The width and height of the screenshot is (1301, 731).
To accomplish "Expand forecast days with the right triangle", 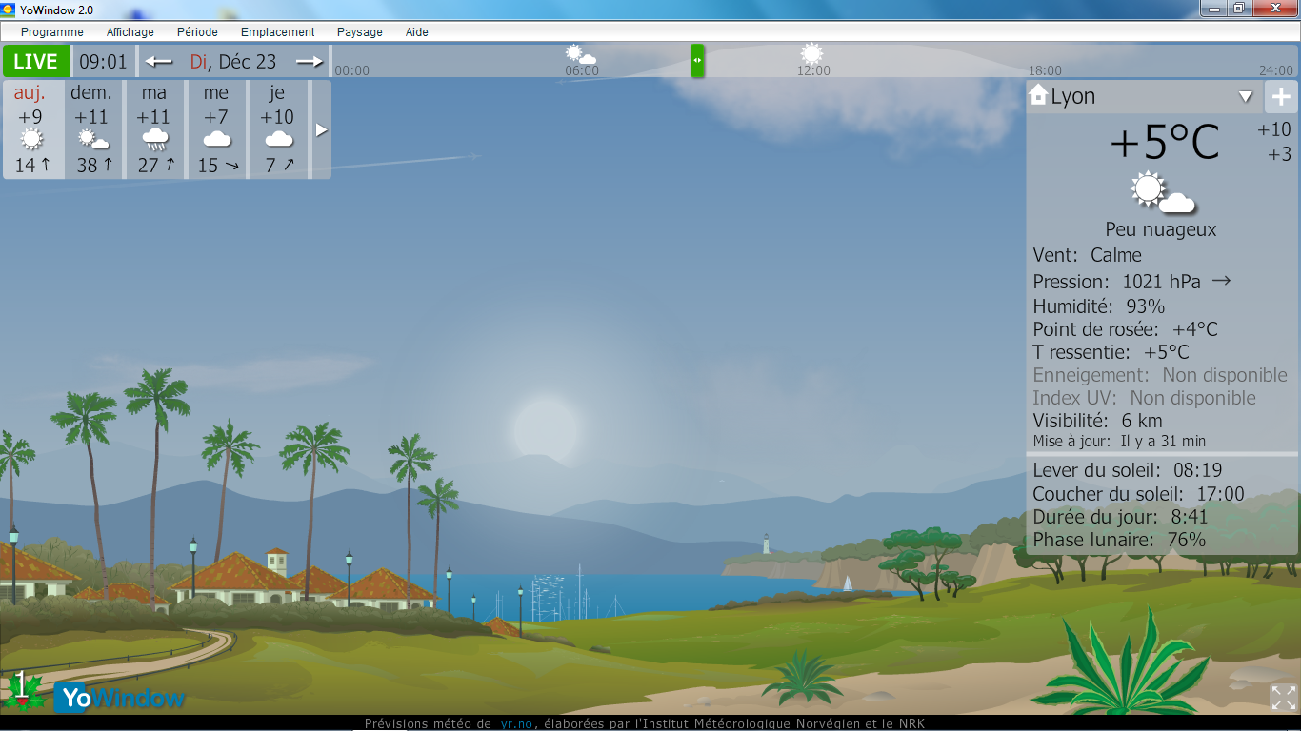I will 322,130.
